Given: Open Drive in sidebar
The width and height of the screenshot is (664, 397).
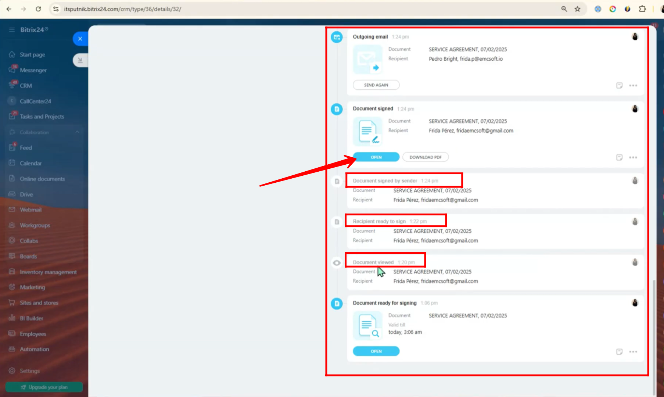Looking at the screenshot, I should pos(26,194).
